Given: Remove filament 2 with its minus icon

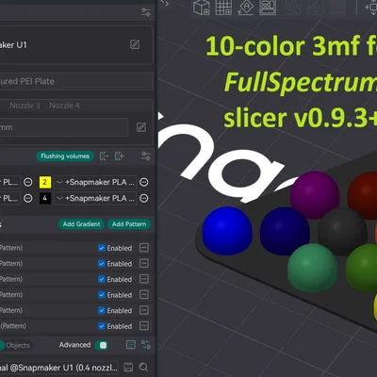Looking at the screenshot, I should coord(144,182).
